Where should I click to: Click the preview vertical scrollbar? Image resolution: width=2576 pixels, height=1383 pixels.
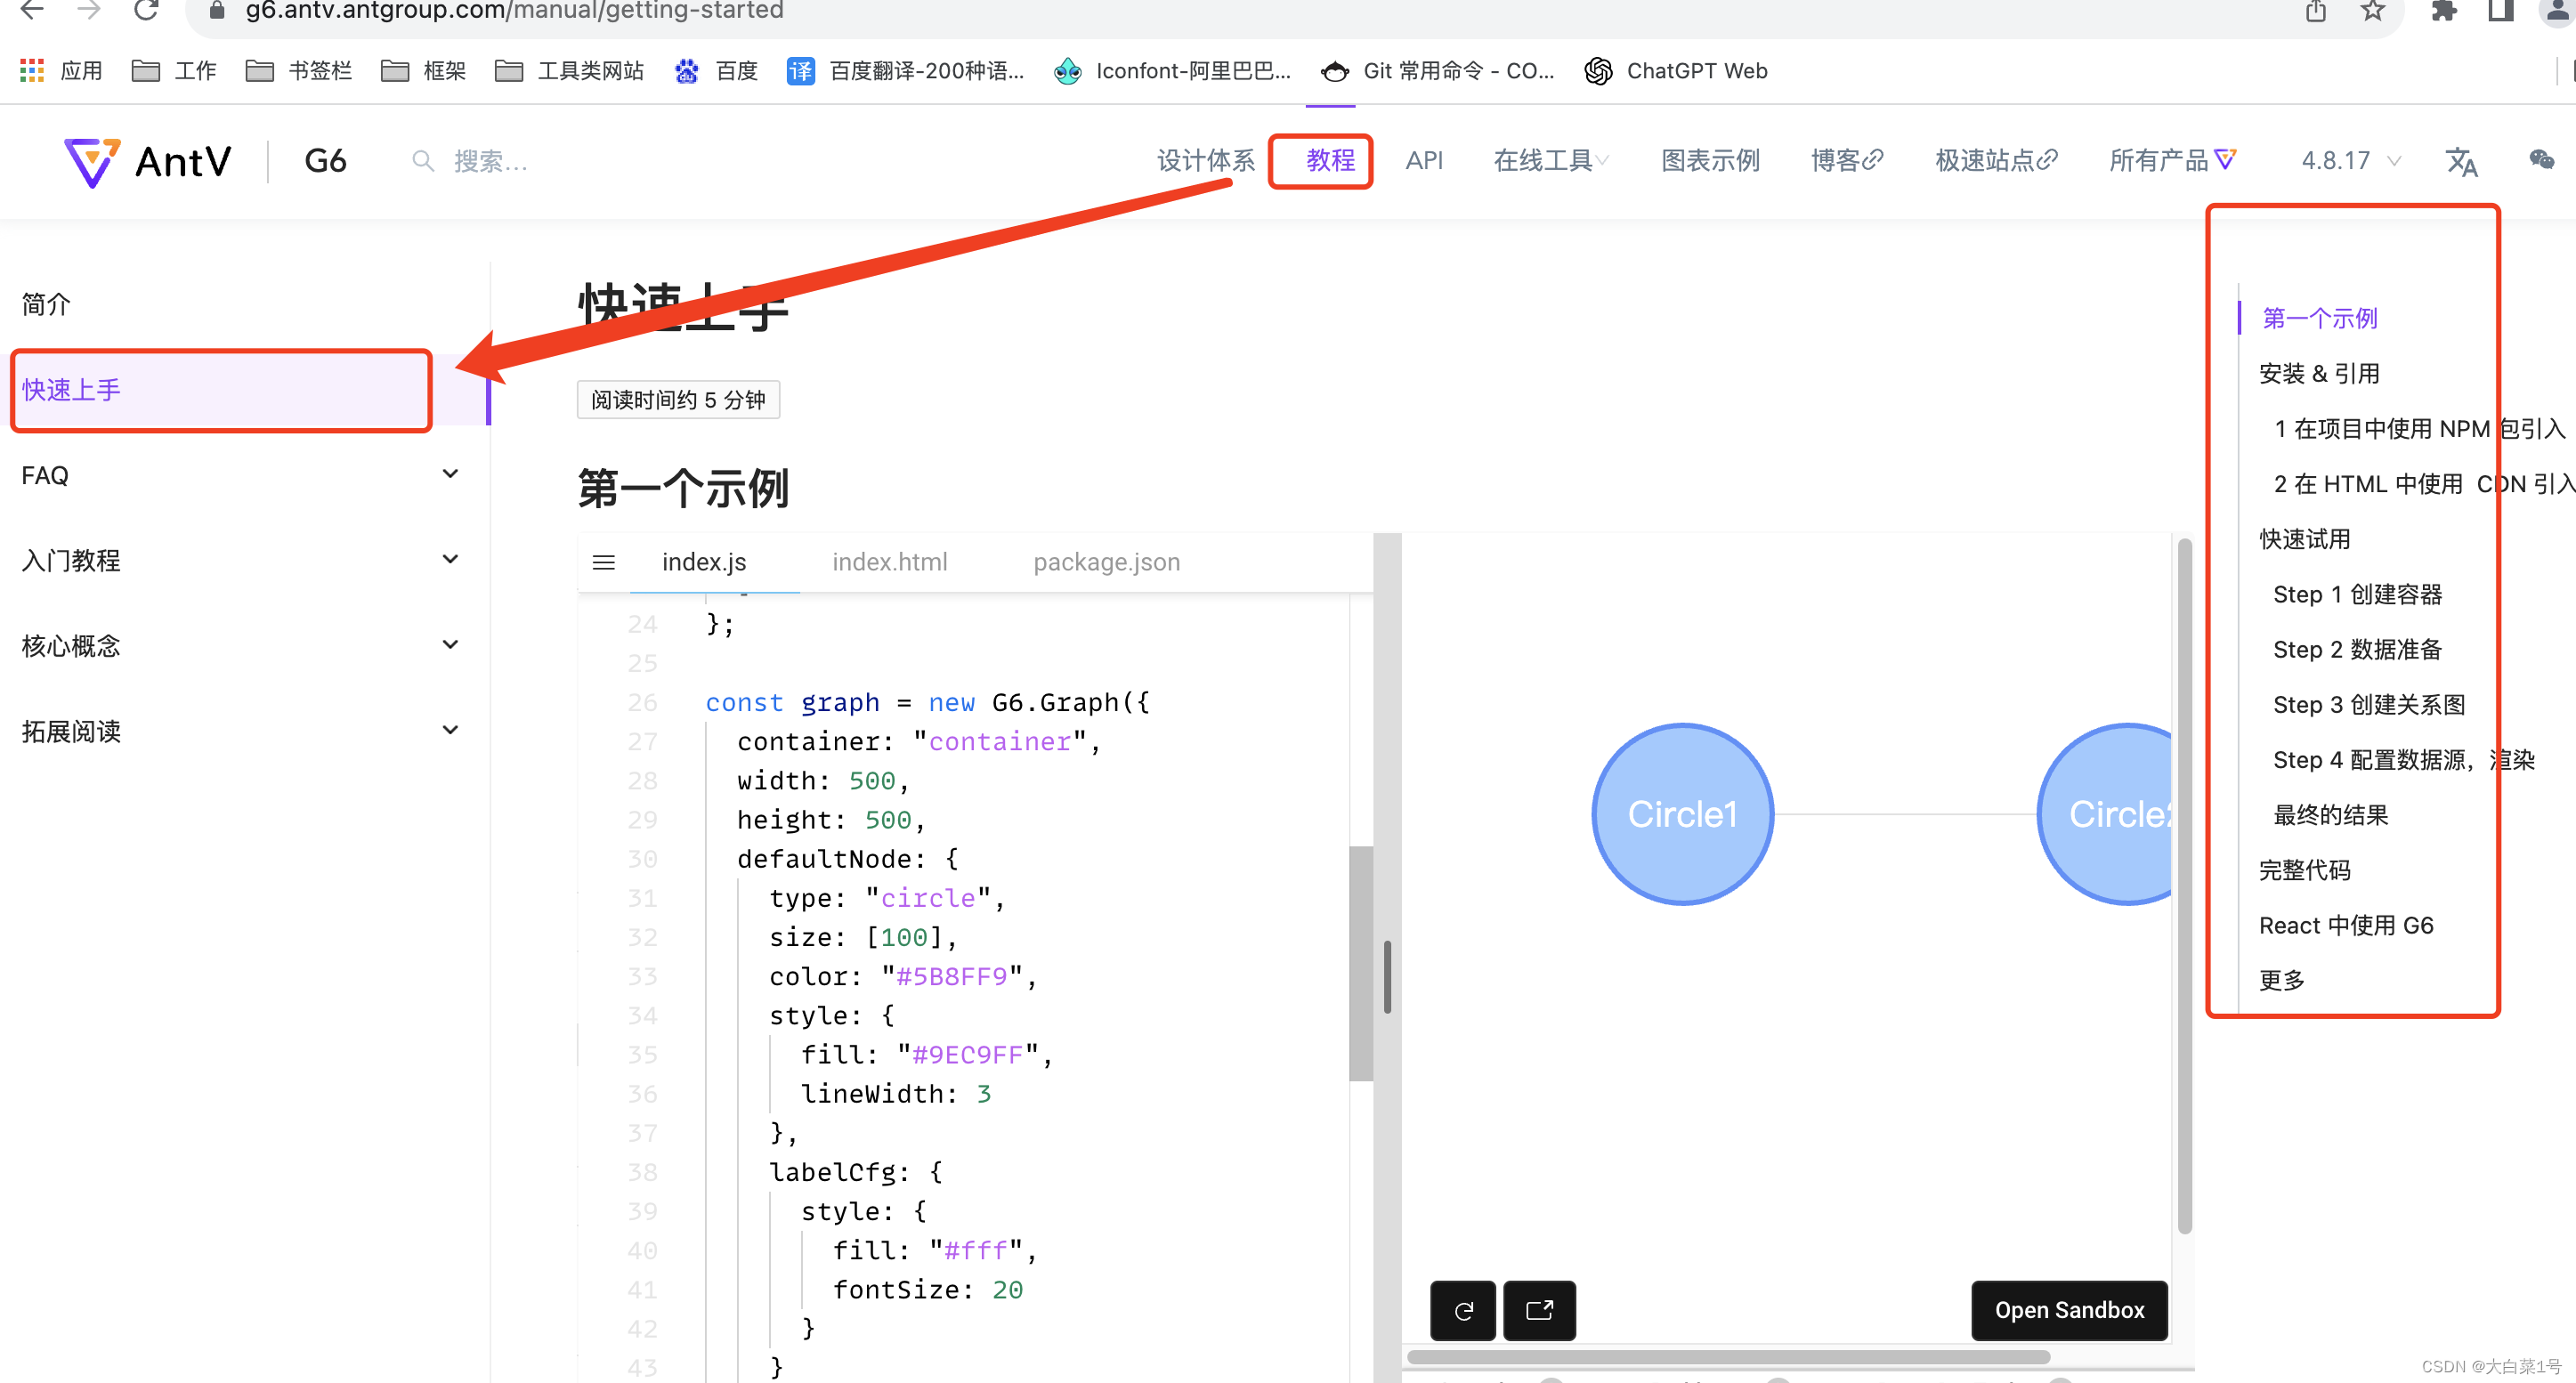[2184, 885]
